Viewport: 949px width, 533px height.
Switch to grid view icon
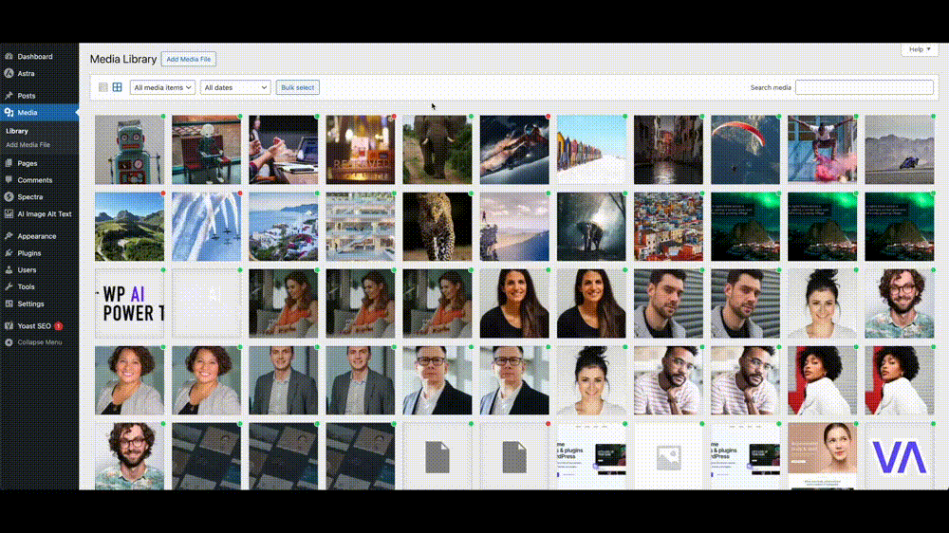[118, 87]
